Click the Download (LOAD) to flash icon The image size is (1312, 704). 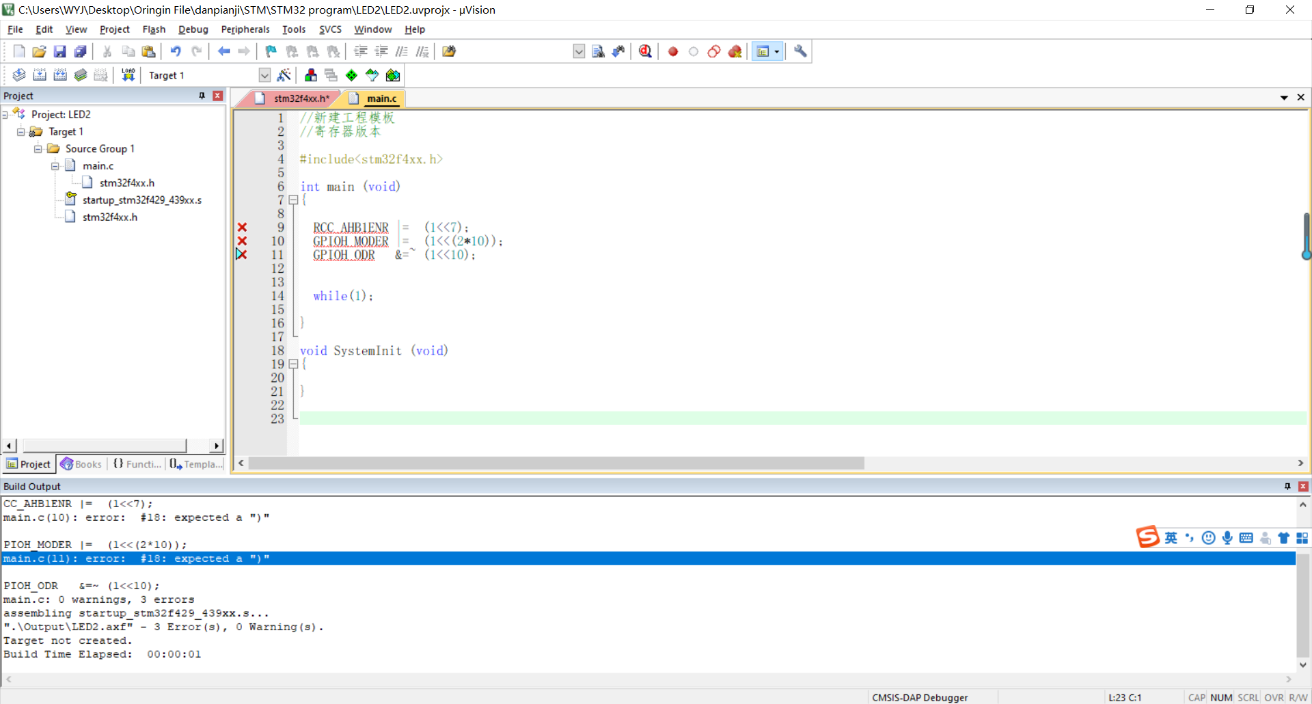(128, 75)
